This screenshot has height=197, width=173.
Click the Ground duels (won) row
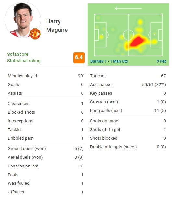(46, 149)
